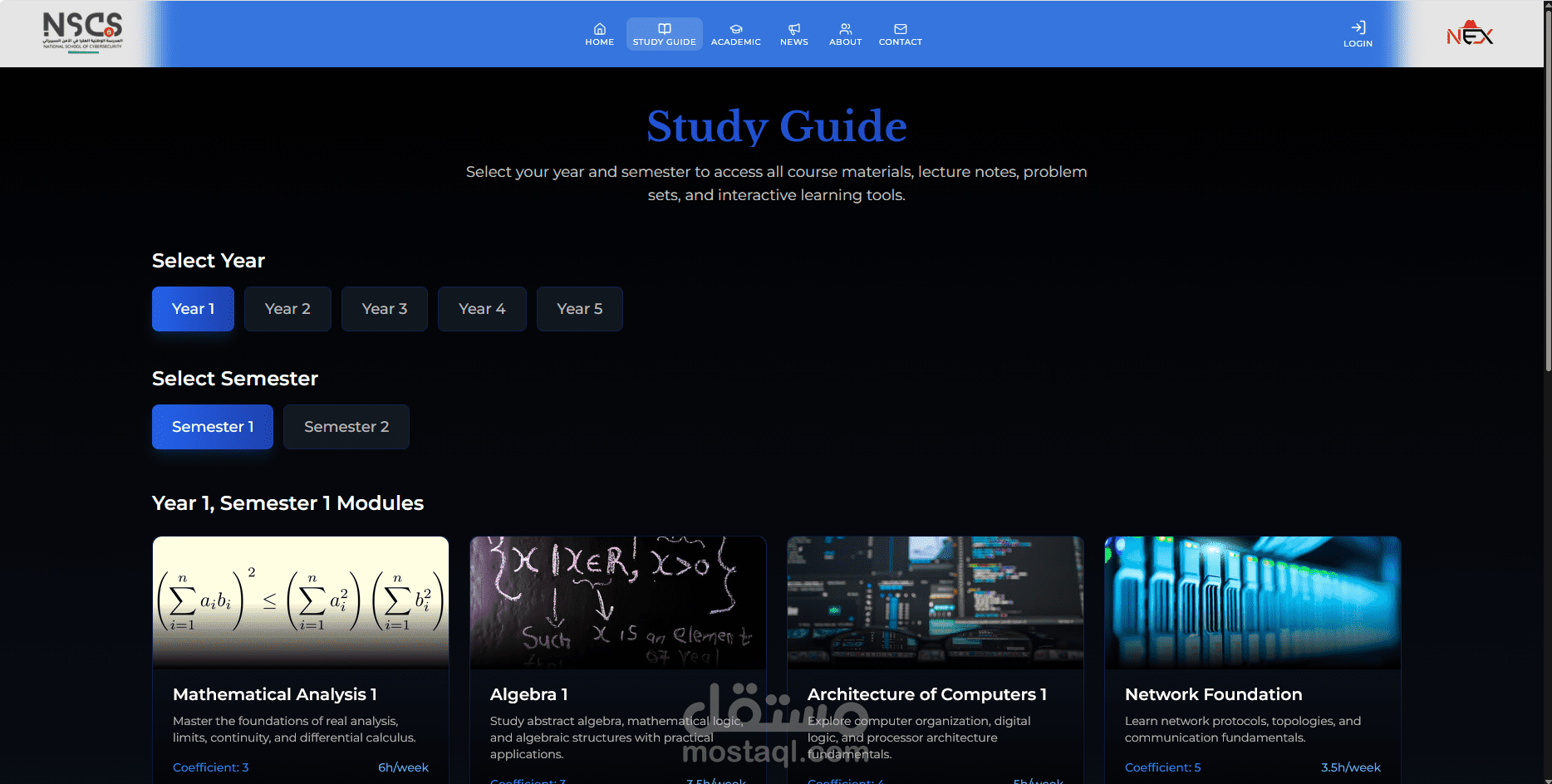Image resolution: width=1552 pixels, height=784 pixels.
Task: Open ABOUT navigation label
Action: pos(846,42)
